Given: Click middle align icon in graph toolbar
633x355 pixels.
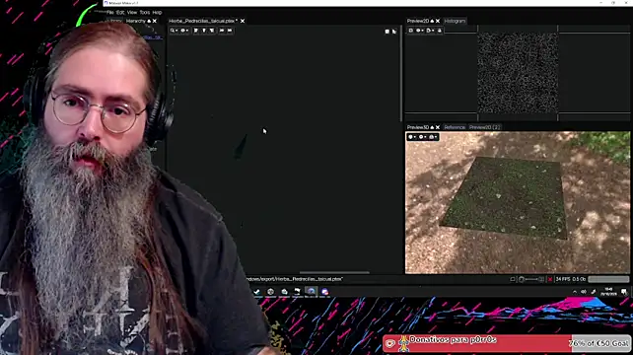Looking at the screenshot, I should coord(204,31).
